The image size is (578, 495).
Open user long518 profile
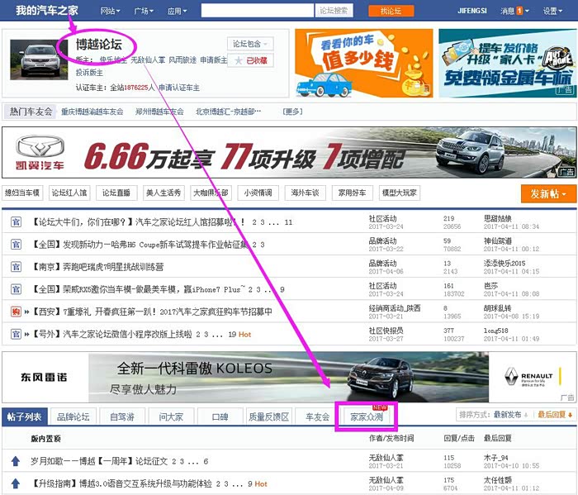[495, 331]
